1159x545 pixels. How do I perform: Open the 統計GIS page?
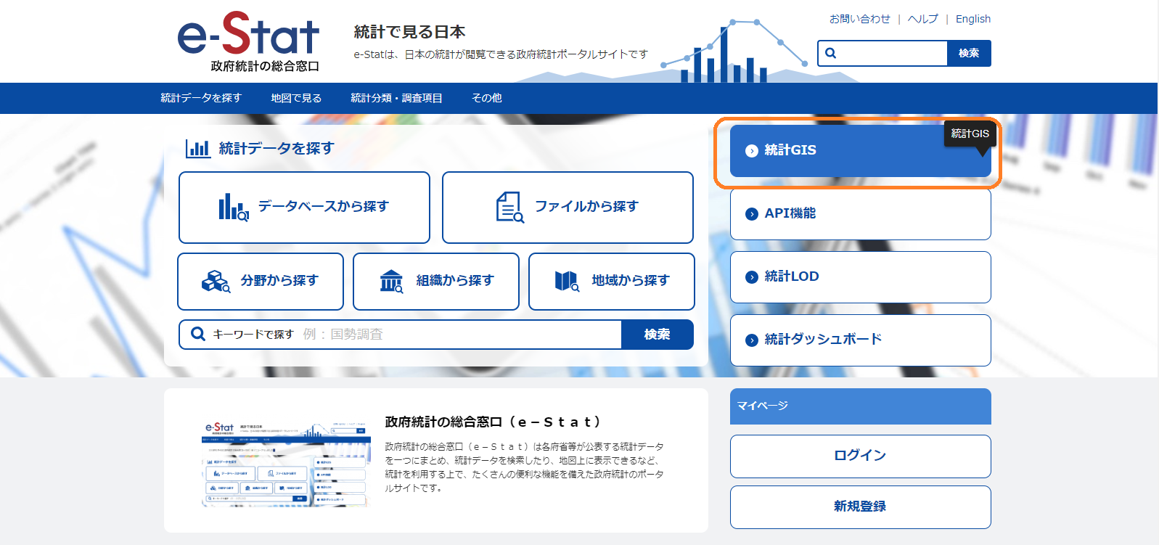click(860, 151)
